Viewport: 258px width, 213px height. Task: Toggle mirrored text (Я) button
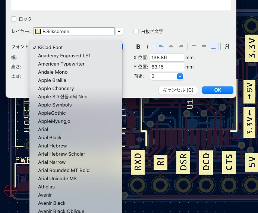click(227, 47)
